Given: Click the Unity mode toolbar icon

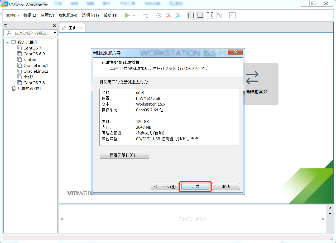Looking at the screenshot, I should coord(219,16).
